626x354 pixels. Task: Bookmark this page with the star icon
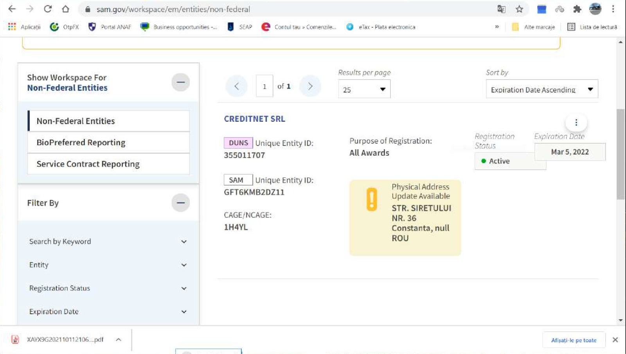point(519,9)
